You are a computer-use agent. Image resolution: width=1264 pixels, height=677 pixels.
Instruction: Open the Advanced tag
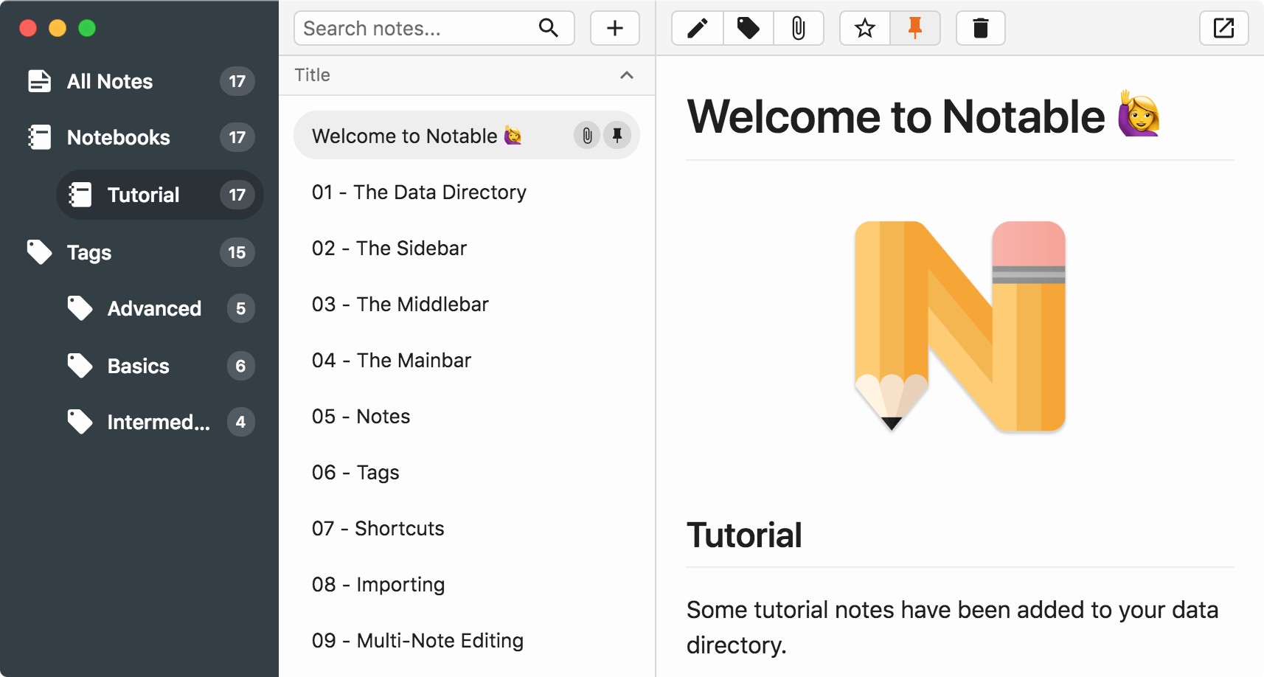click(154, 308)
